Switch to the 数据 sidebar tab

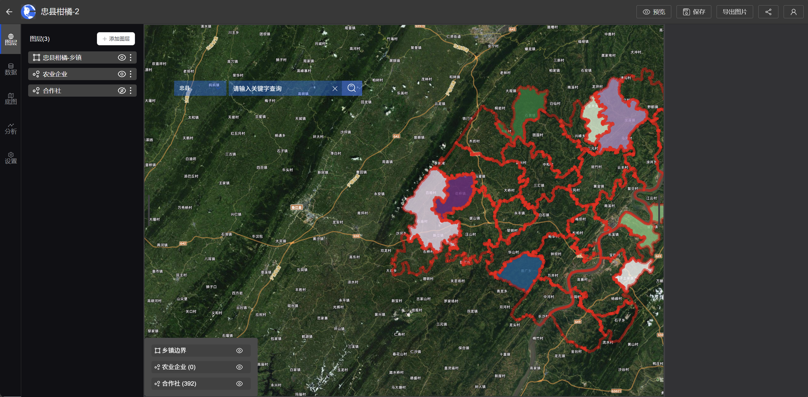click(11, 69)
